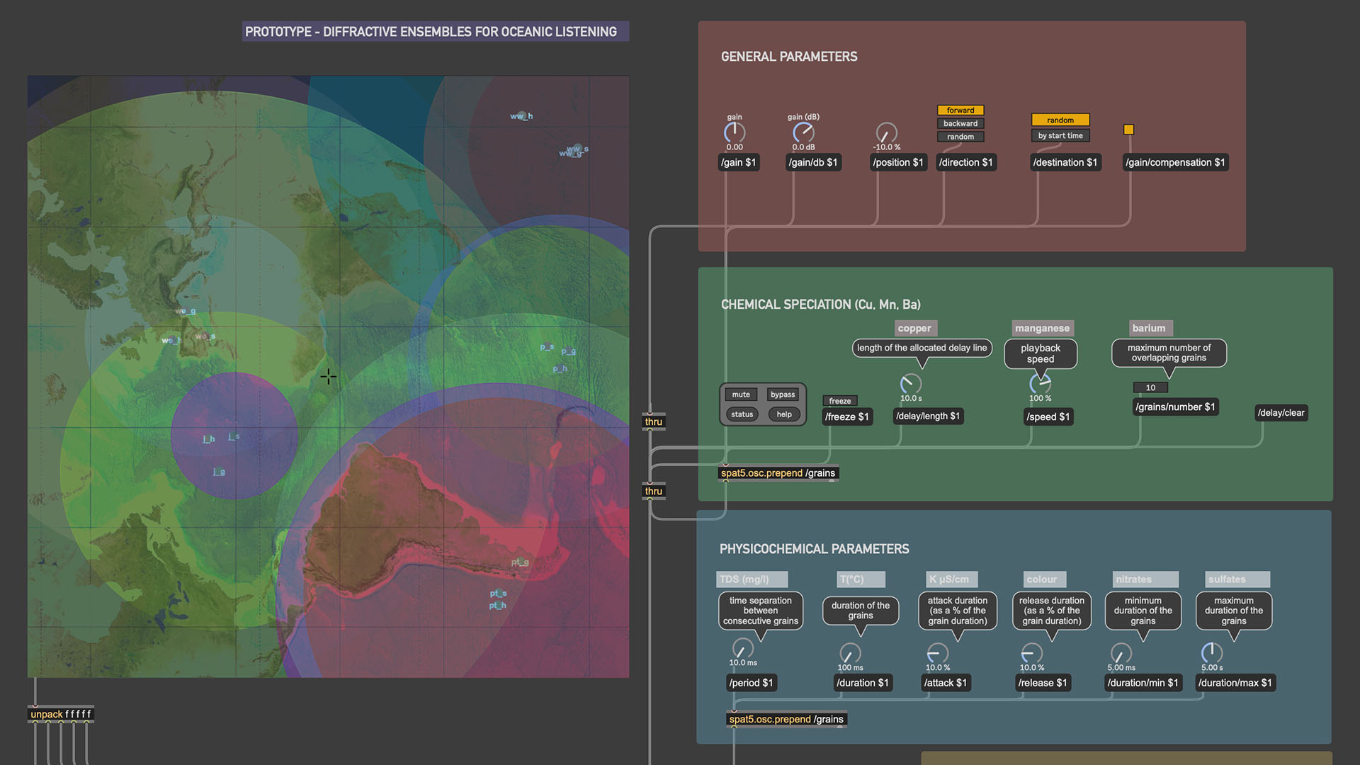Click the gain dial knob

pyautogui.click(x=735, y=132)
